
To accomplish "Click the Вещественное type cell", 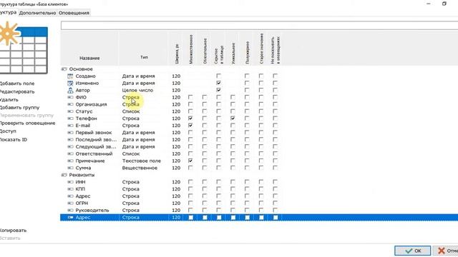I will 140,168.
